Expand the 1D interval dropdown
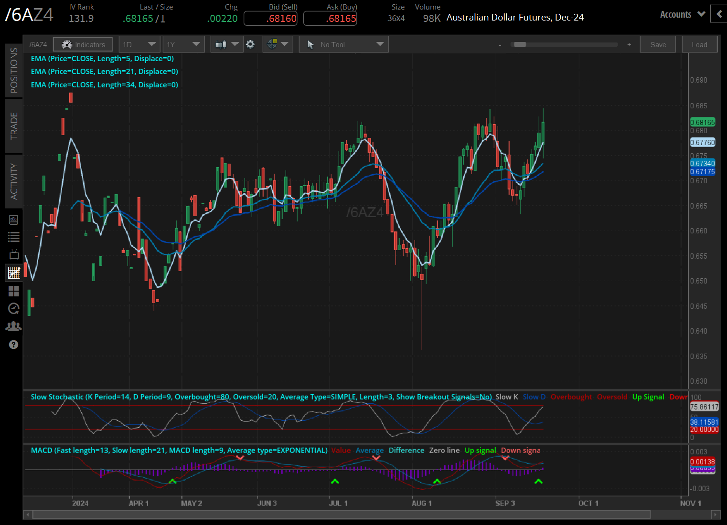 pyautogui.click(x=139, y=44)
